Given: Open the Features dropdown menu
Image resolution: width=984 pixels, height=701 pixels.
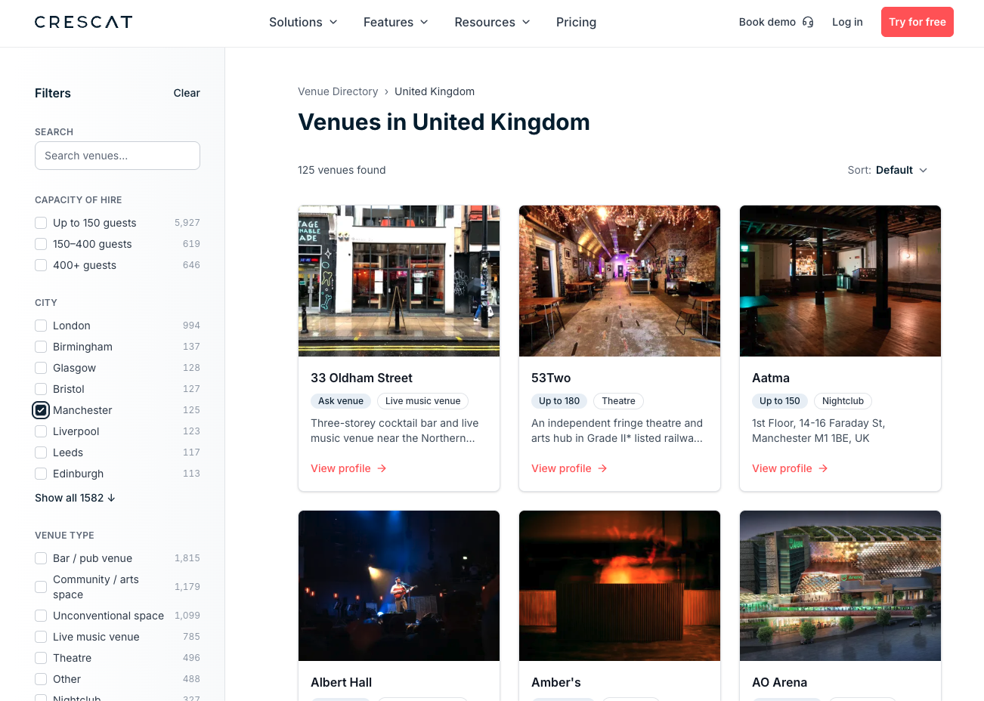Looking at the screenshot, I should pyautogui.click(x=395, y=22).
